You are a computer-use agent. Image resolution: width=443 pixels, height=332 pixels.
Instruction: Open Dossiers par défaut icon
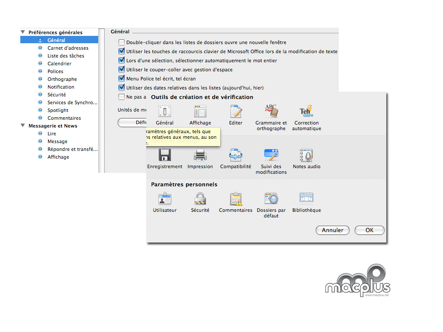point(271,199)
